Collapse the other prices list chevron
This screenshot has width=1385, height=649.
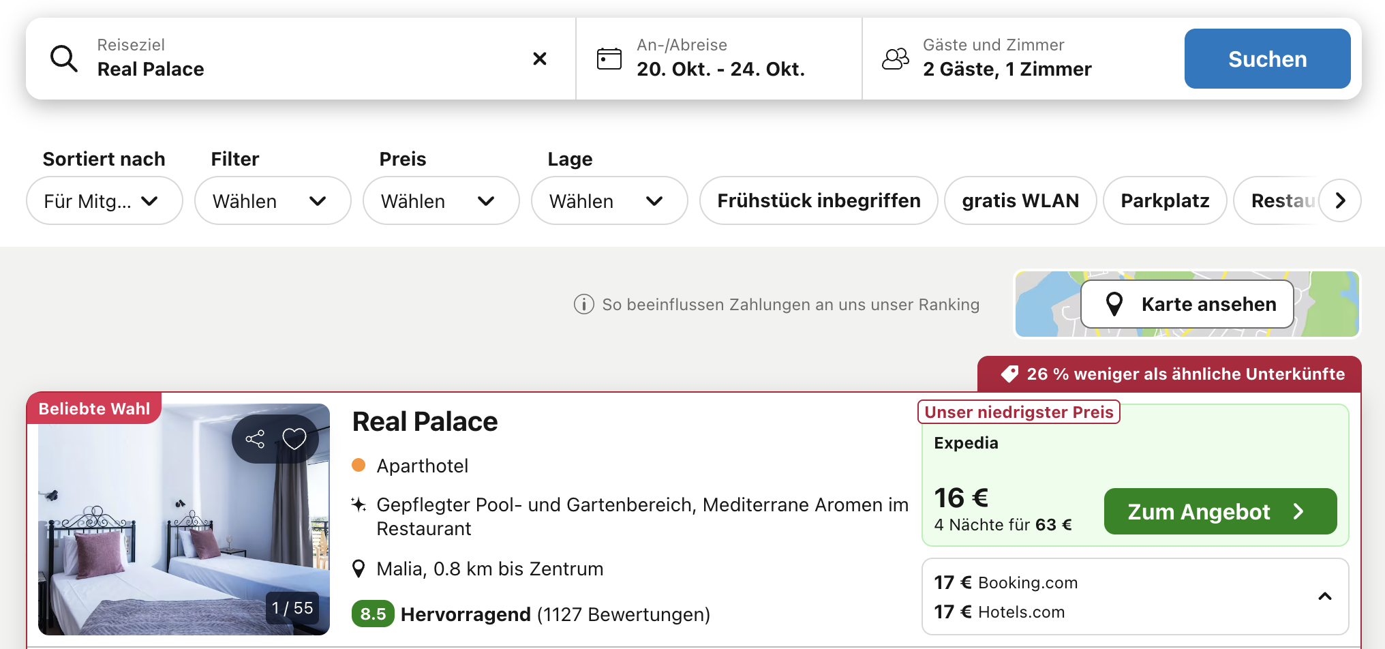[x=1324, y=597]
